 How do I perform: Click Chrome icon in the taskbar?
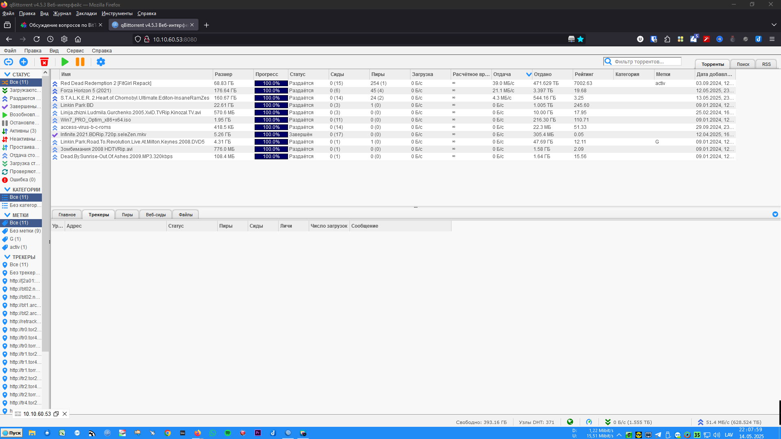coord(168,433)
